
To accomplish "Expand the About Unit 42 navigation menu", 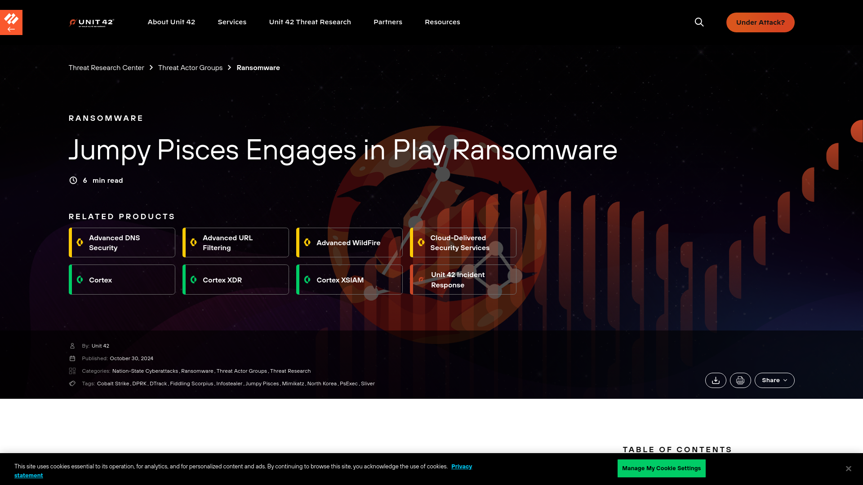I will point(171,22).
